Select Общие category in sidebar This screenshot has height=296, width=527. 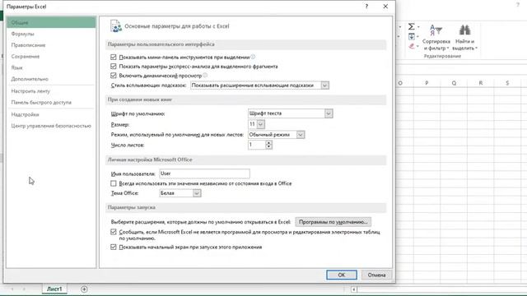point(51,22)
